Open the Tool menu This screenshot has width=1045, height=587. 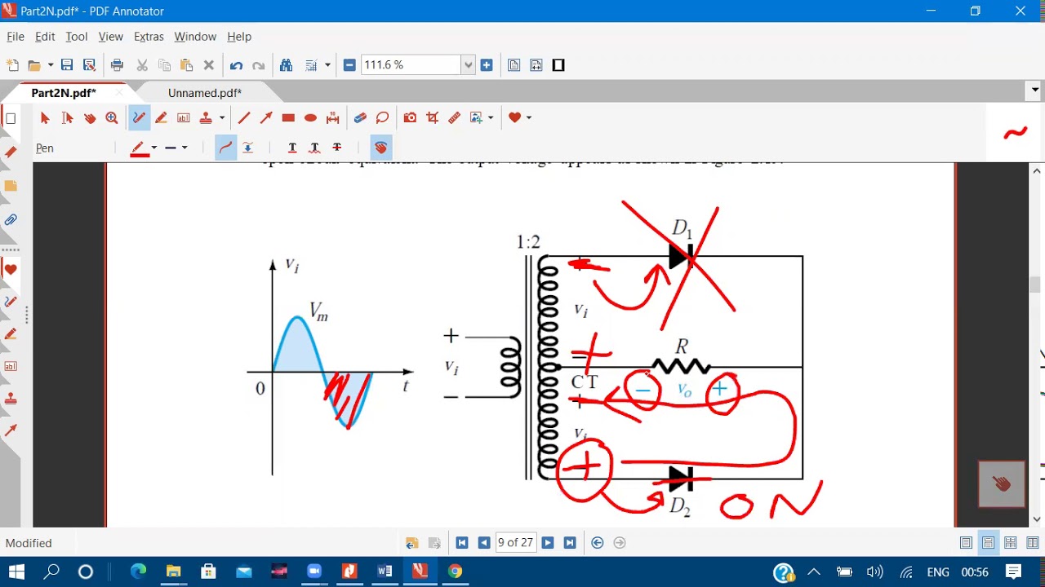pos(77,37)
